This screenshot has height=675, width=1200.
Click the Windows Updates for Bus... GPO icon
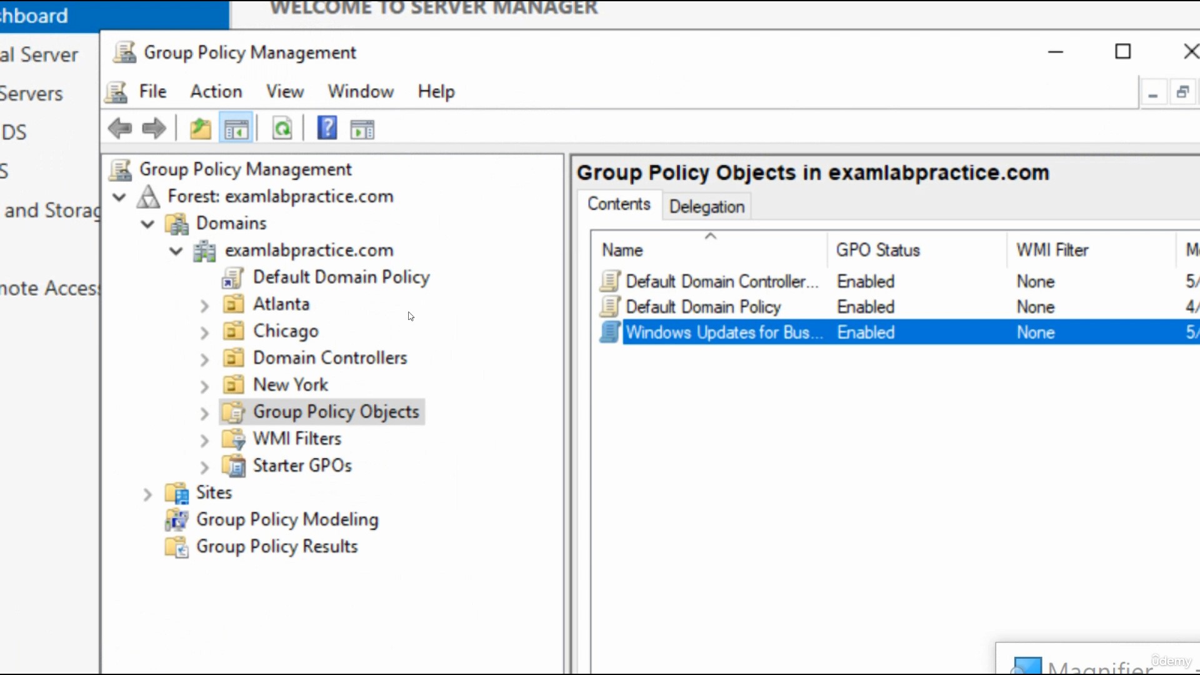click(610, 332)
